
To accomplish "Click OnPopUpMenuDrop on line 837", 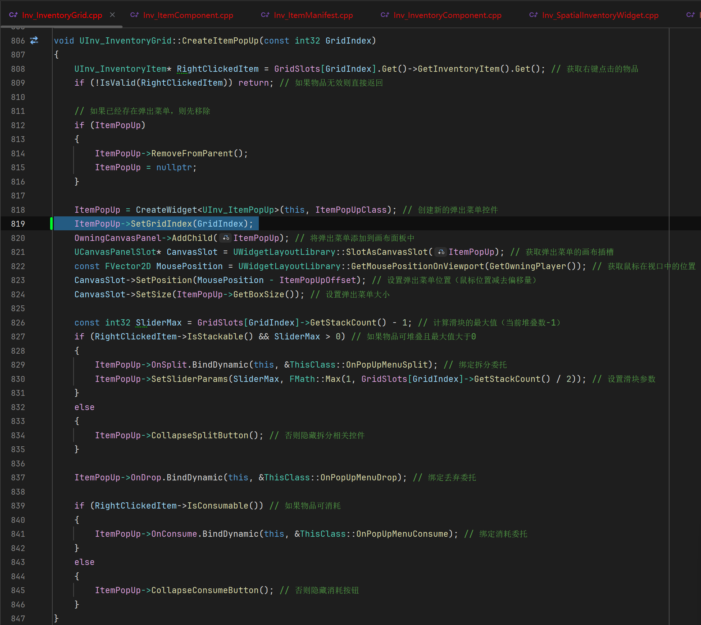I will point(359,477).
